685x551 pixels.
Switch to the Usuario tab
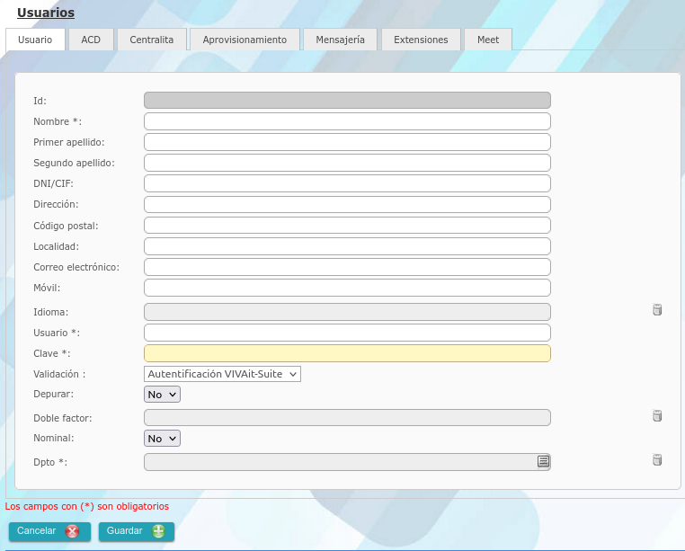point(35,40)
